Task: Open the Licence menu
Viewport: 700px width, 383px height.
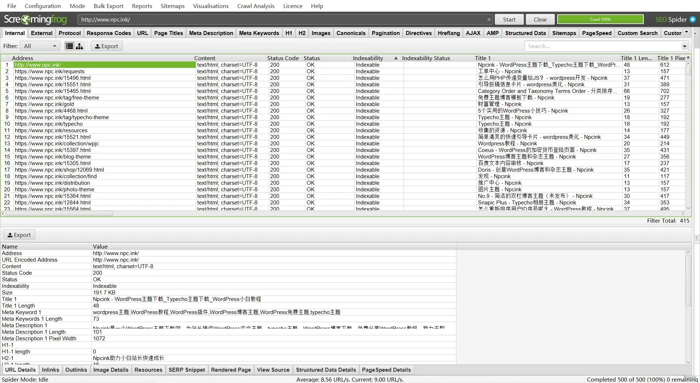Action: 293,6
